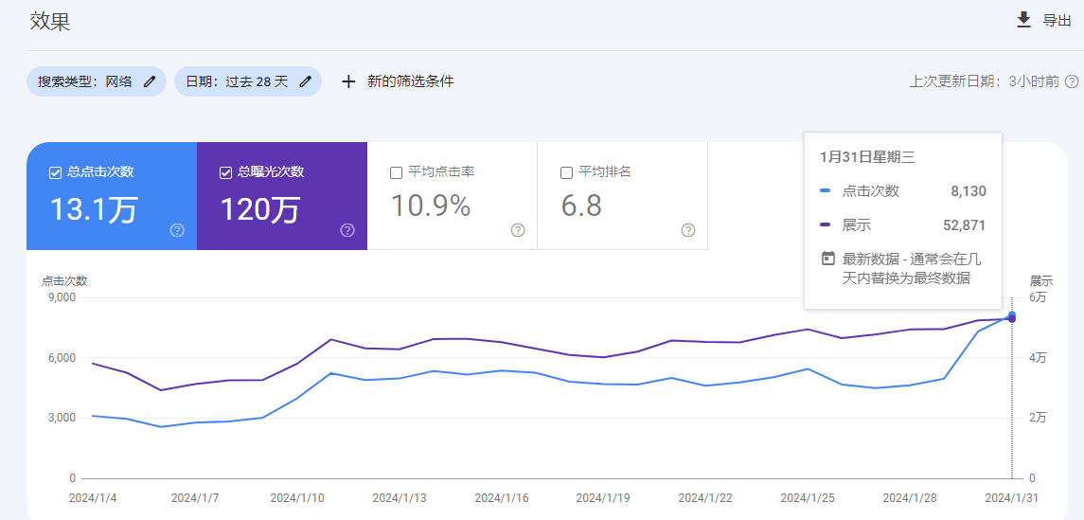Click the 2024/1/31 data point on chart
This screenshot has width=1084, height=520.
1012,316
